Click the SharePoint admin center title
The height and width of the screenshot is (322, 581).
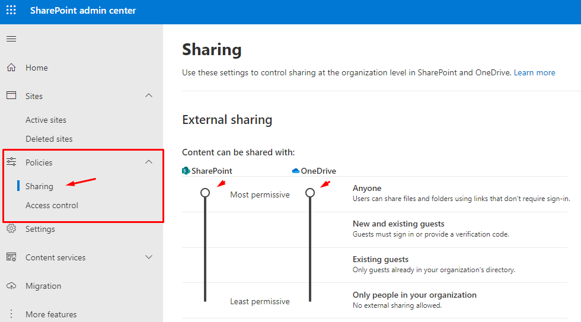(x=83, y=11)
